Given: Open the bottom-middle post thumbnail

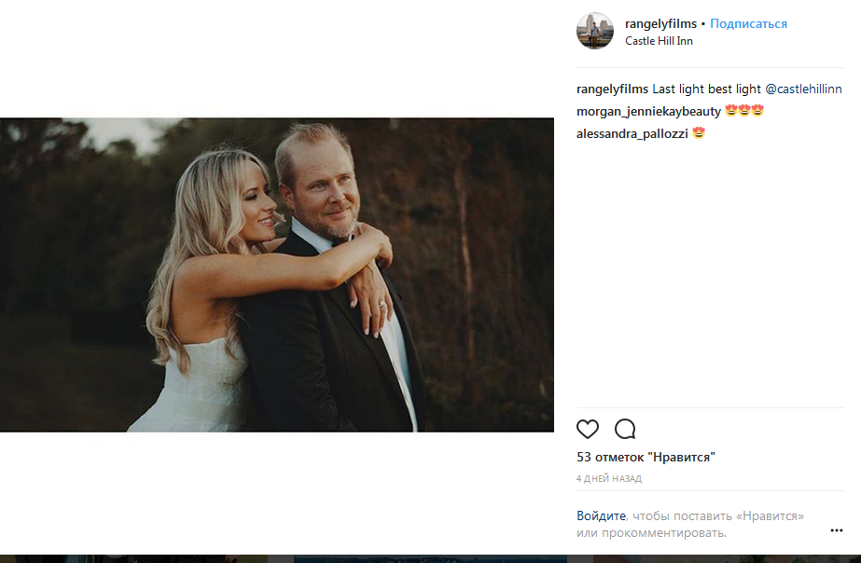Looking at the screenshot, I should [429, 558].
